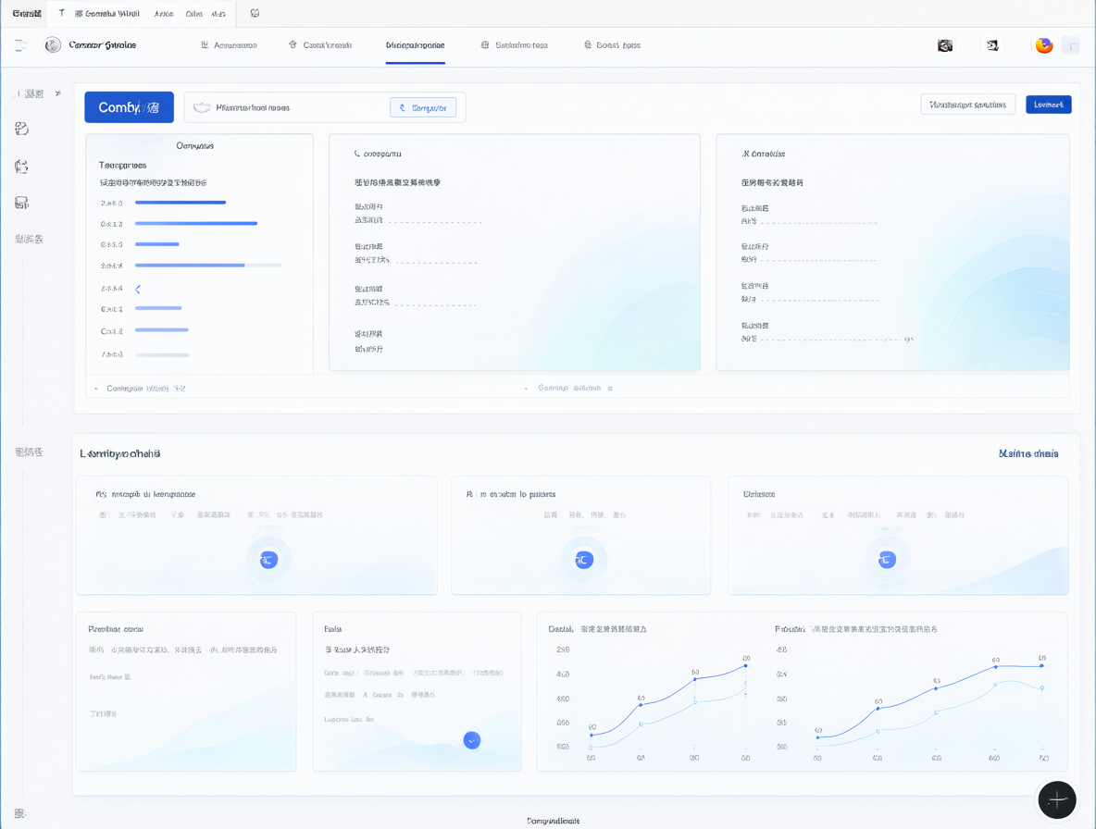Expand the Bala card with round chevron-down button
Viewport: 1096px width, 829px height.
(472, 740)
